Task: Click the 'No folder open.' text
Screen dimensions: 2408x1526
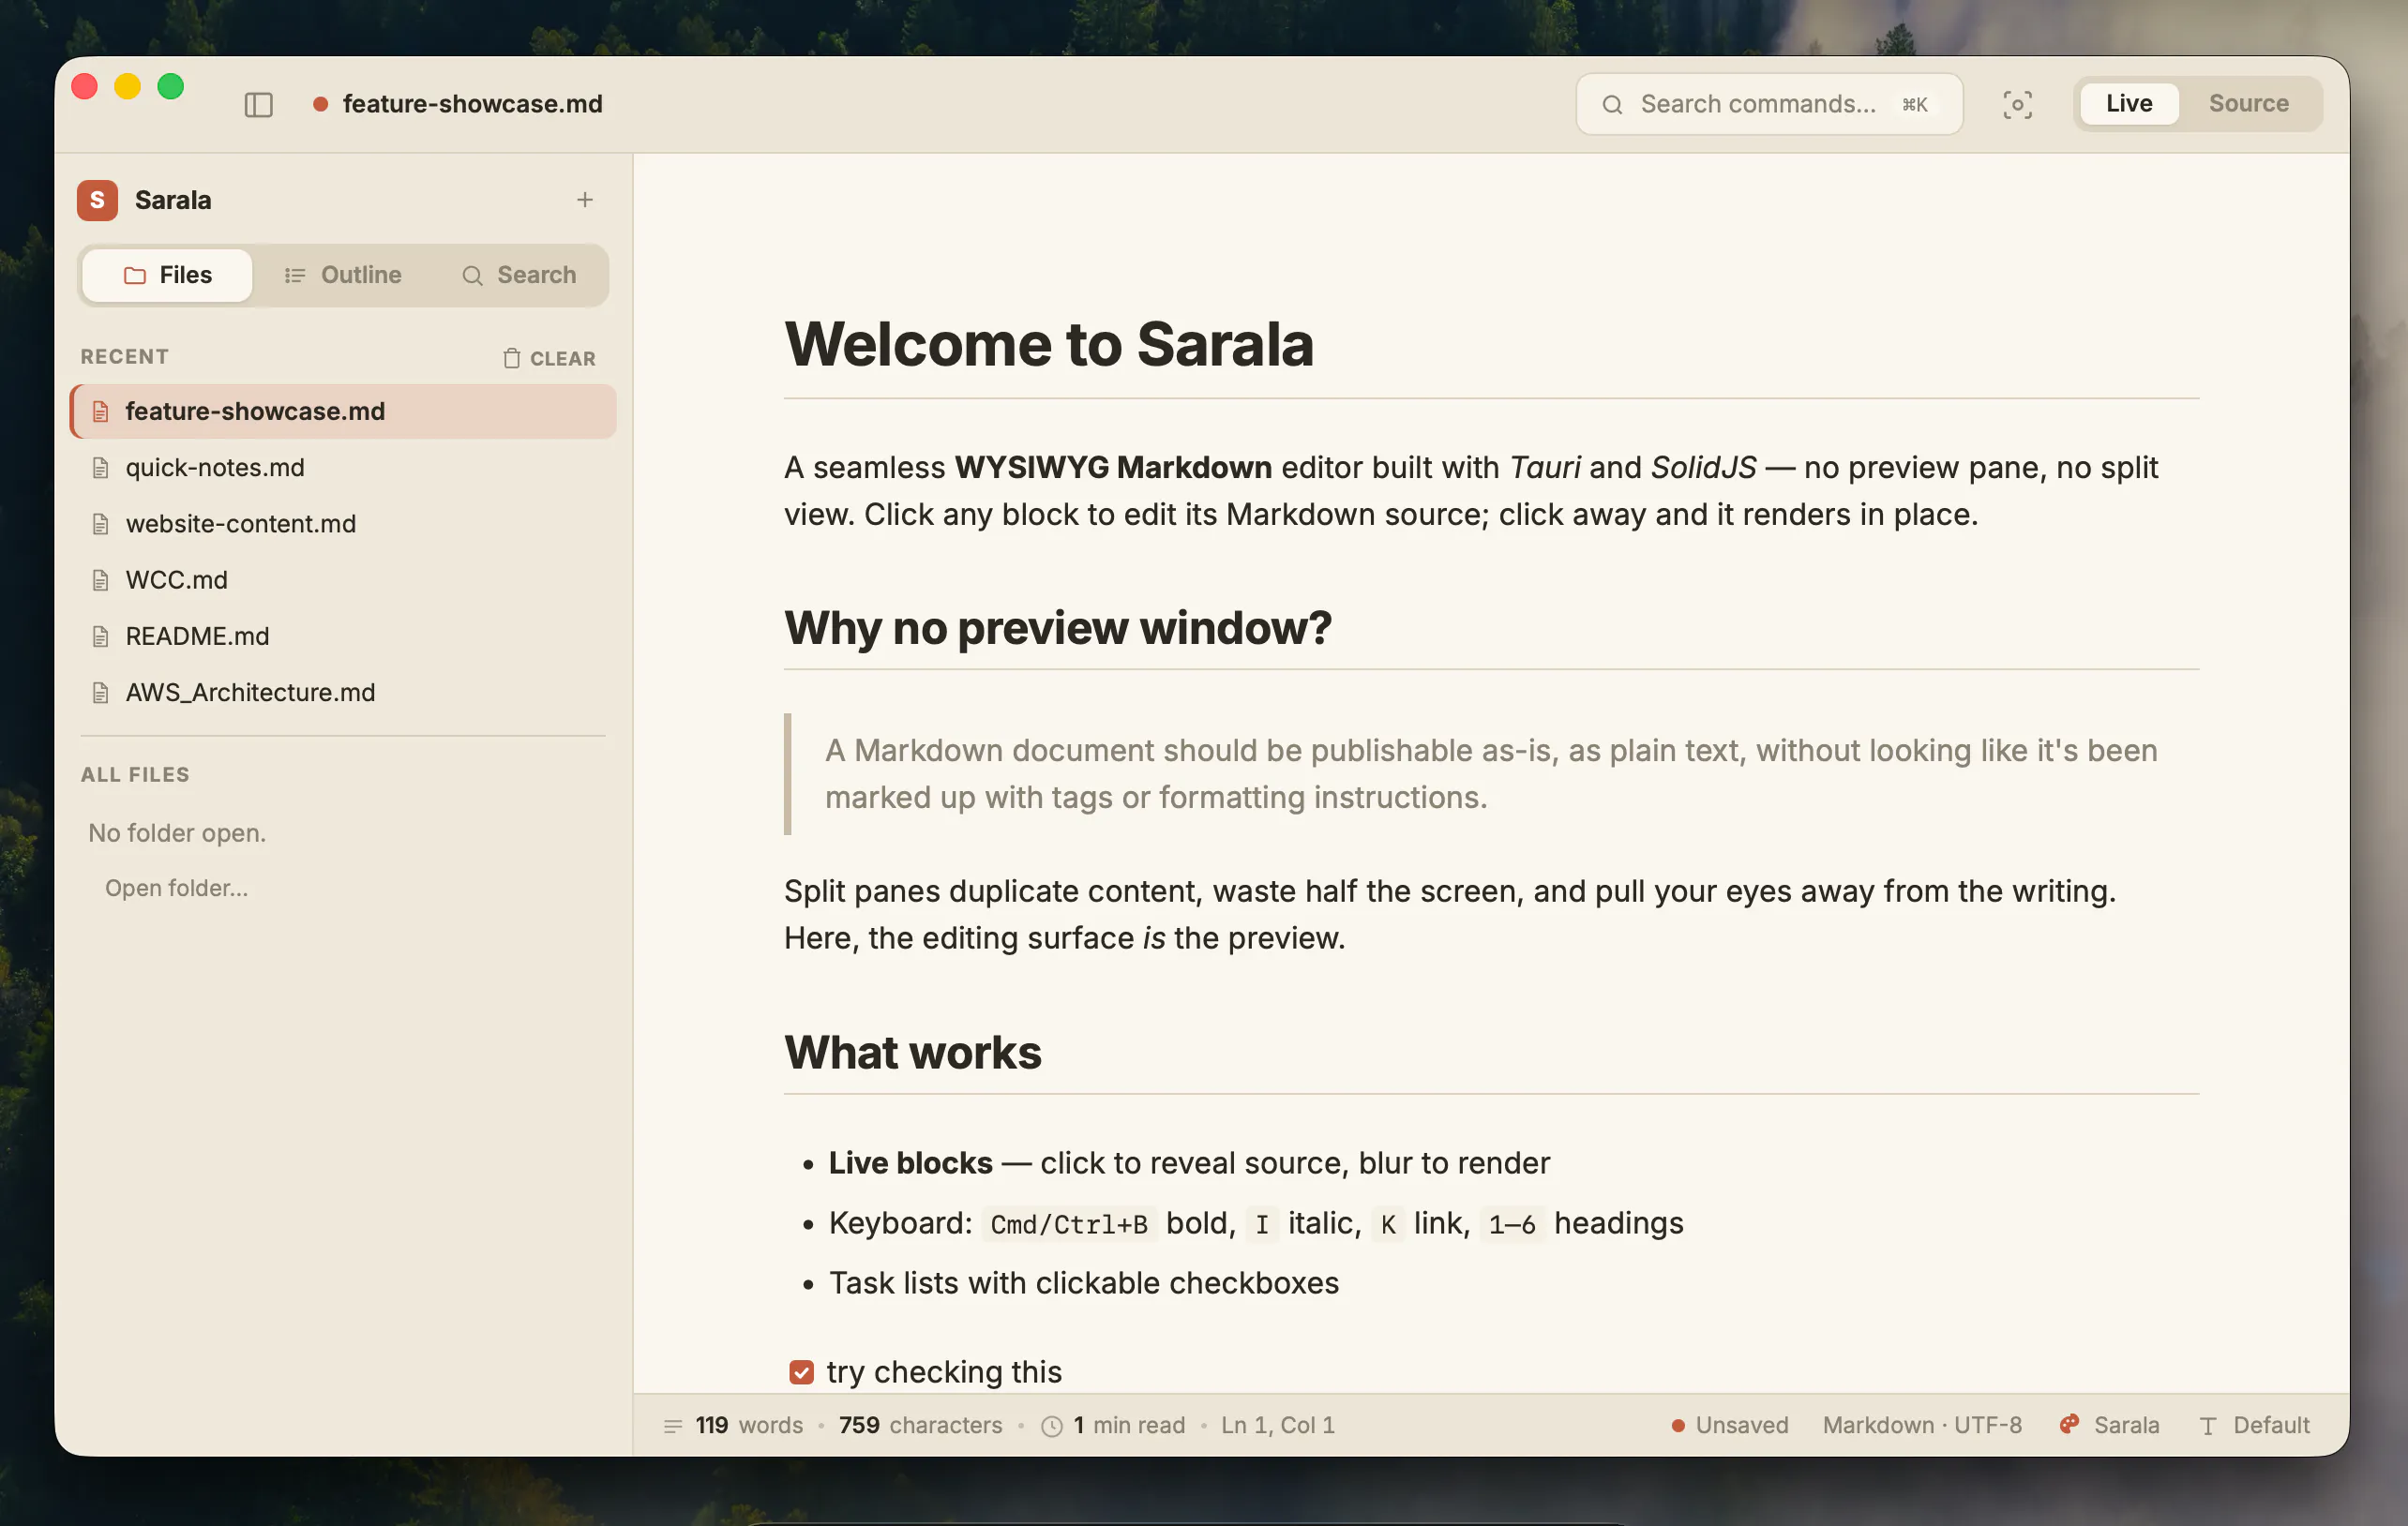Action: (177, 832)
